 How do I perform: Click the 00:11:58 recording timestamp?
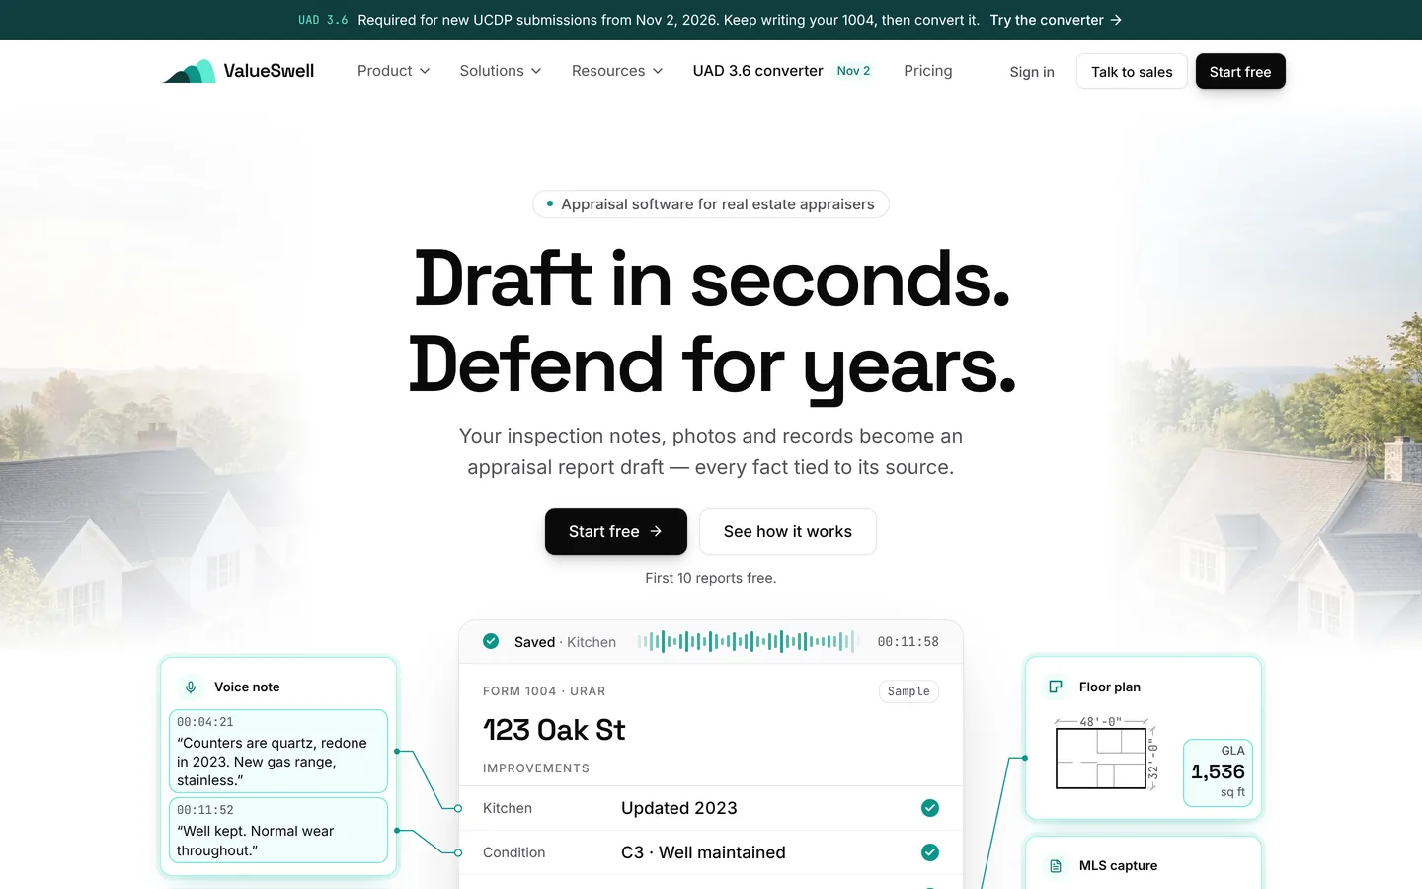point(908,642)
